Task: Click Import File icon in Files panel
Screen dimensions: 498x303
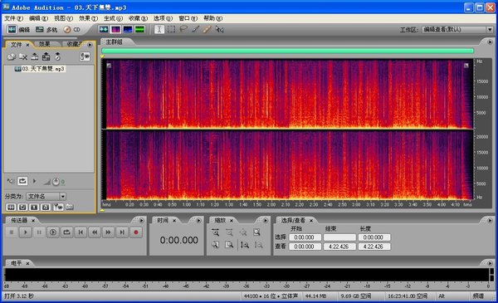Action: (12, 56)
